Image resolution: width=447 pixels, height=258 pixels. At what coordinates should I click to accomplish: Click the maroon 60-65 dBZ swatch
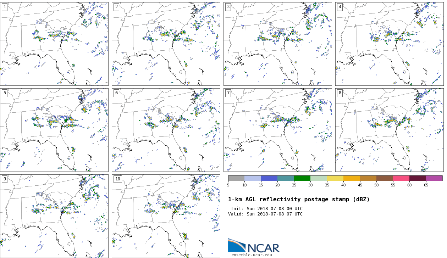(418, 178)
